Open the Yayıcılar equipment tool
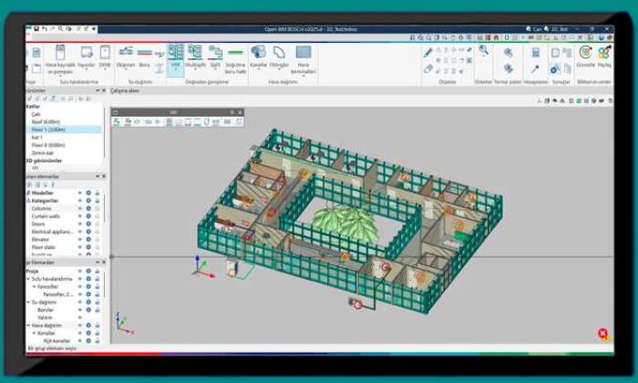This screenshot has height=383, width=638. point(87,57)
